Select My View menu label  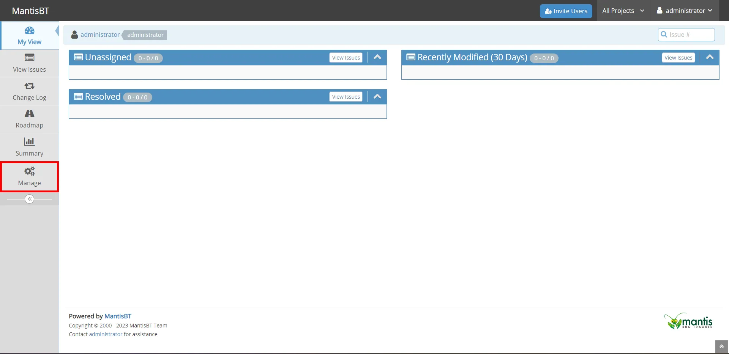click(30, 42)
